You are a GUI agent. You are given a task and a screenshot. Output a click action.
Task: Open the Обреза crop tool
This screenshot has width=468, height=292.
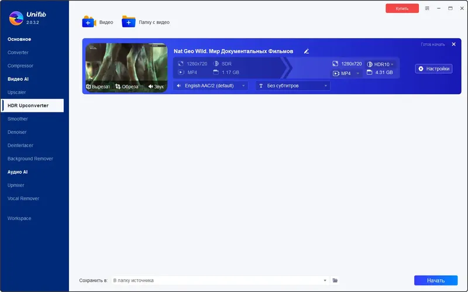[x=127, y=87]
